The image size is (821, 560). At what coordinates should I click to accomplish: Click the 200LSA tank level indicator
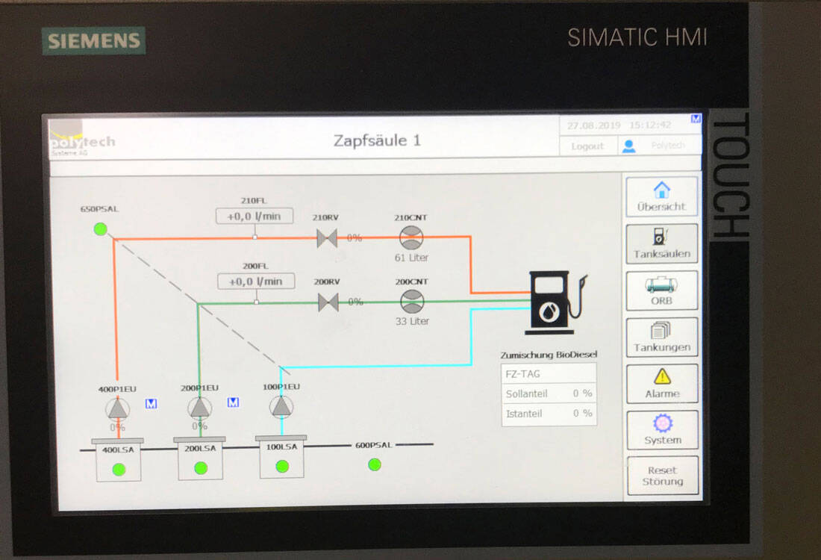[x=201, y=468]
